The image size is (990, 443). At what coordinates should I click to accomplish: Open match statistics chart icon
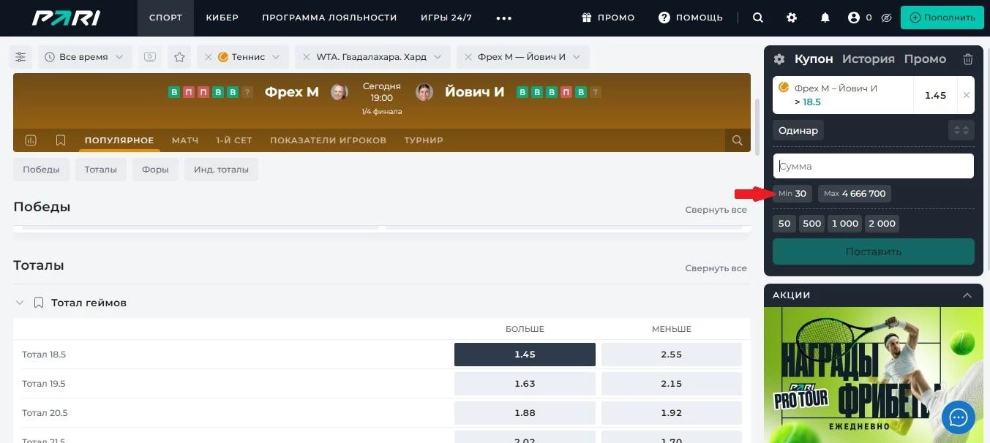(x=31, y=140)
